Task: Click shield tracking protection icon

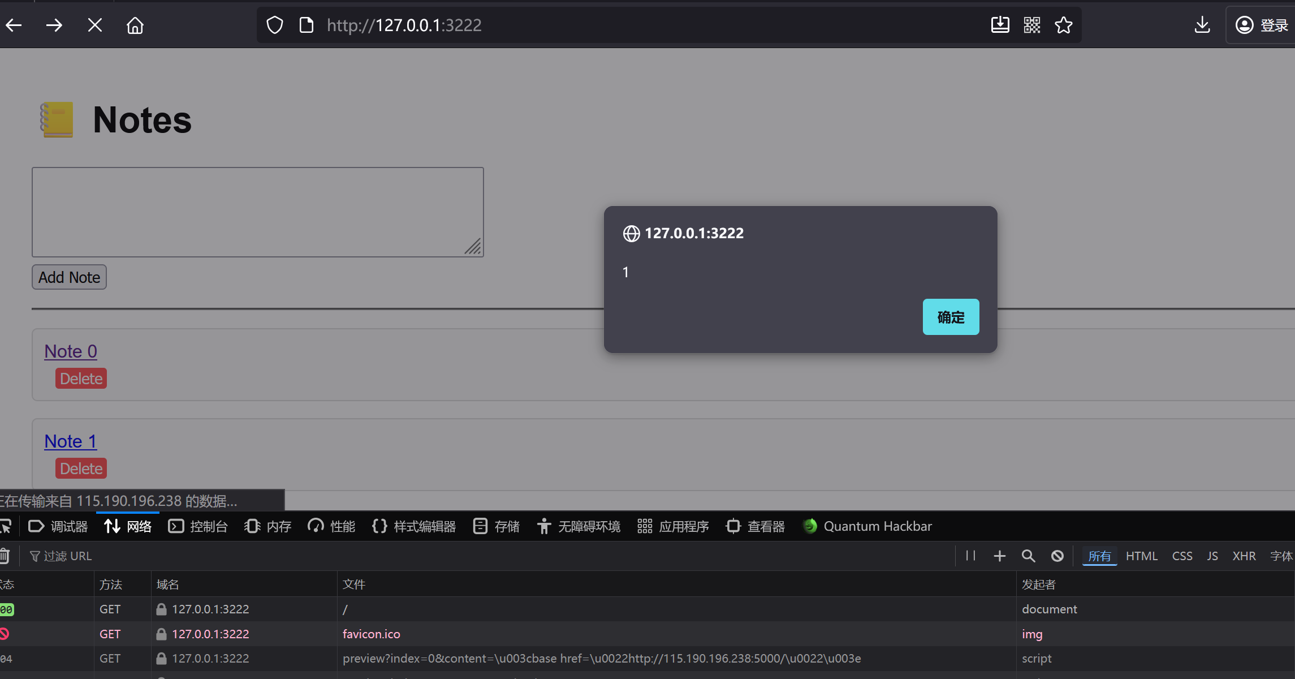Action: coord(275,25)
